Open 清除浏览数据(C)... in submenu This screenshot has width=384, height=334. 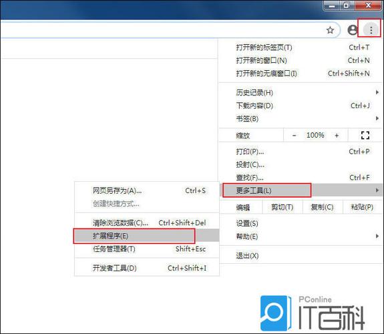point(147,222)
